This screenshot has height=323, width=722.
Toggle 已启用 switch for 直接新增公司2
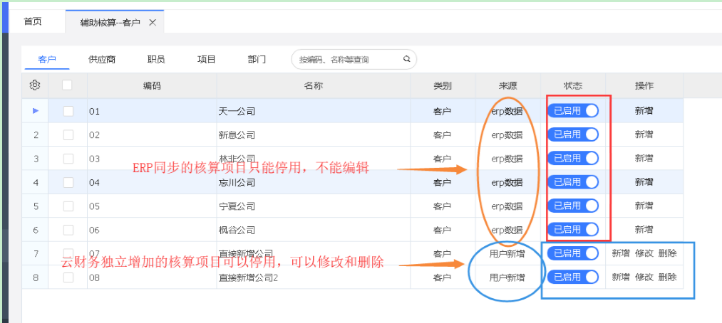click(573, 277)
